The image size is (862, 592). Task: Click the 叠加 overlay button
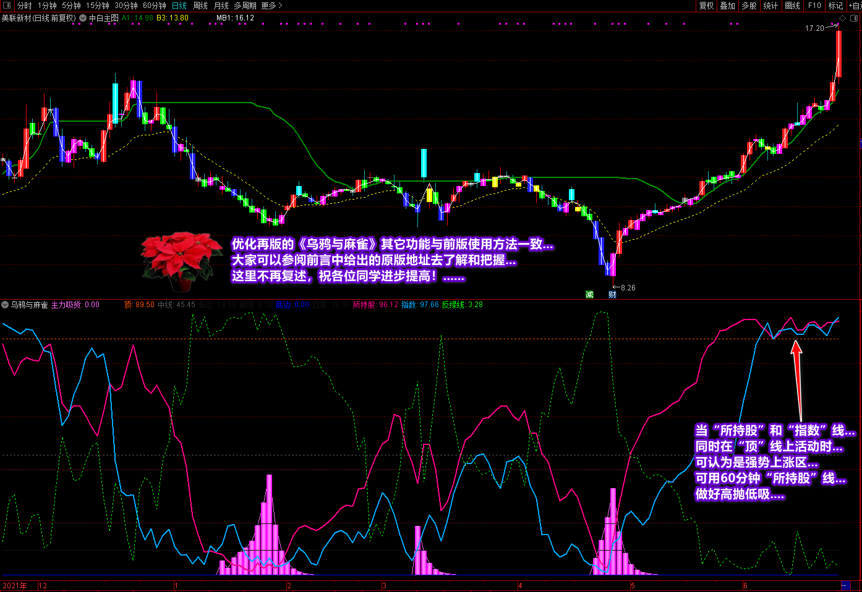727,6
